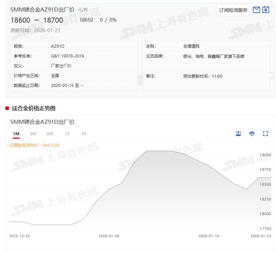Viewport: 277px width, 253px height.
Task: Click the 18250 y-axis label
Action: (x=265, y=199)
